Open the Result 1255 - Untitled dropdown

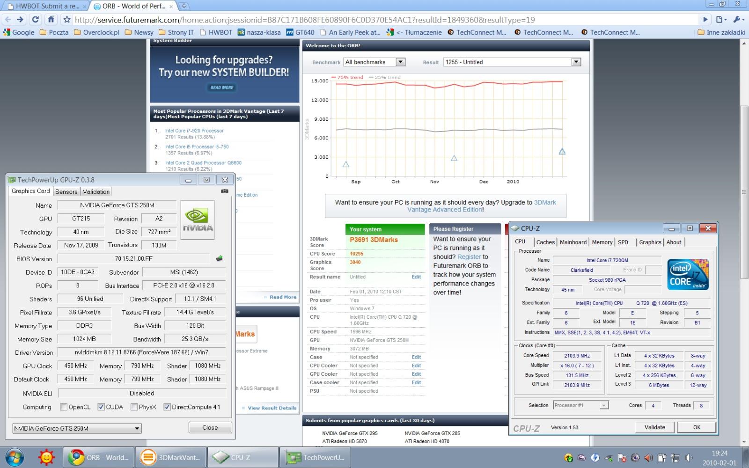(512, 62)
